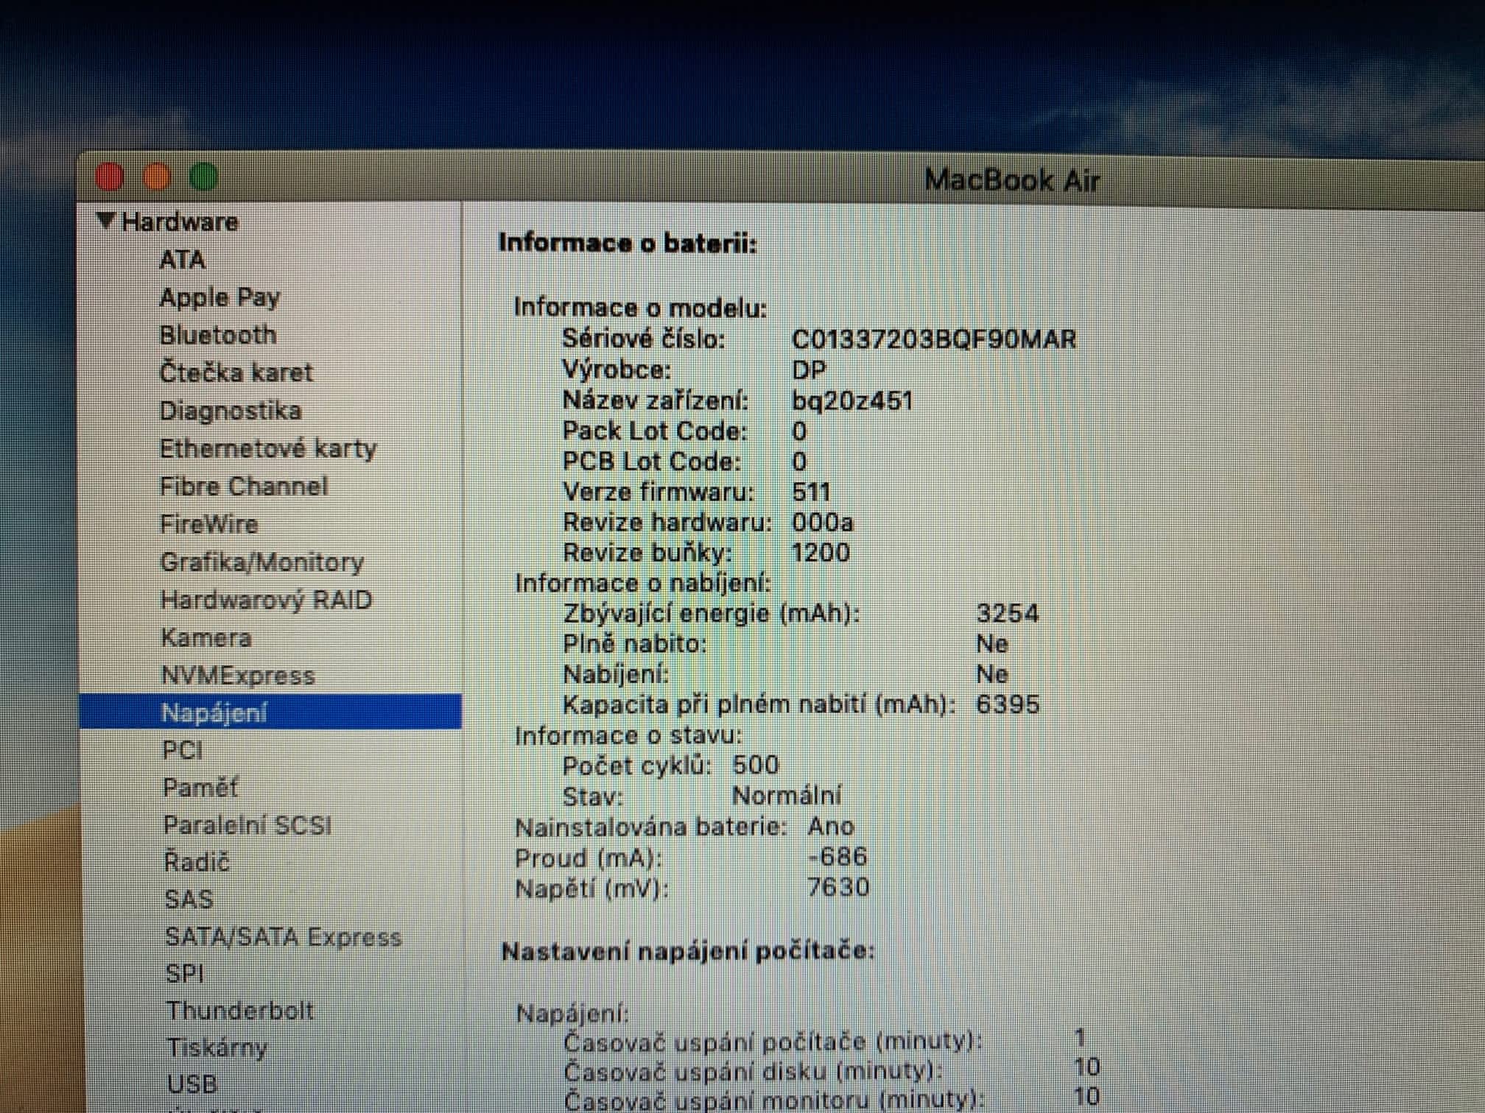The width and height of the screenshot is (1485, 1113).
Task: Click the green zoom window button
Action: click(x=204, y=177)
